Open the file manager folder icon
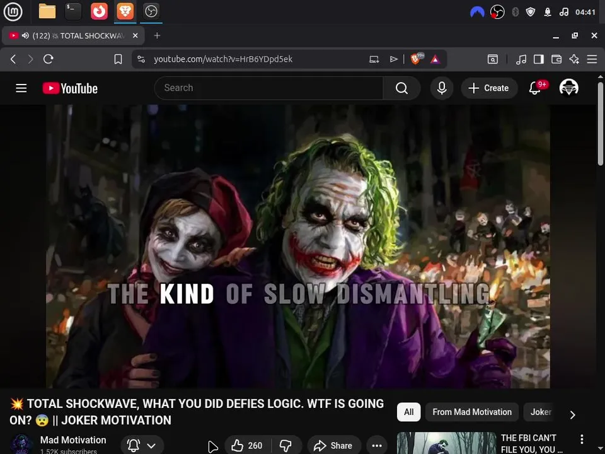605x454 pixels. click(x=47, y=11)
